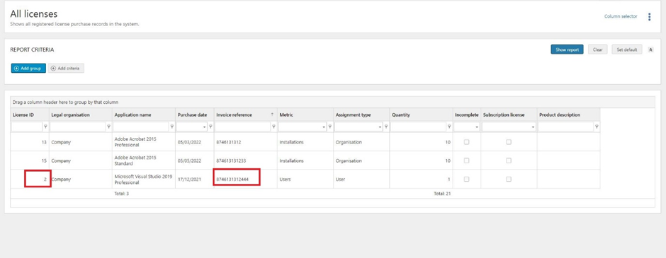The height and width of the screenshot is (258, 666).
Task: Click the Users metric cell
Action: (305, 180)
